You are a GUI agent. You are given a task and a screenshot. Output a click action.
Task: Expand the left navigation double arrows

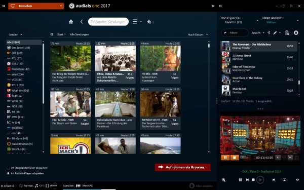(4, 6)
